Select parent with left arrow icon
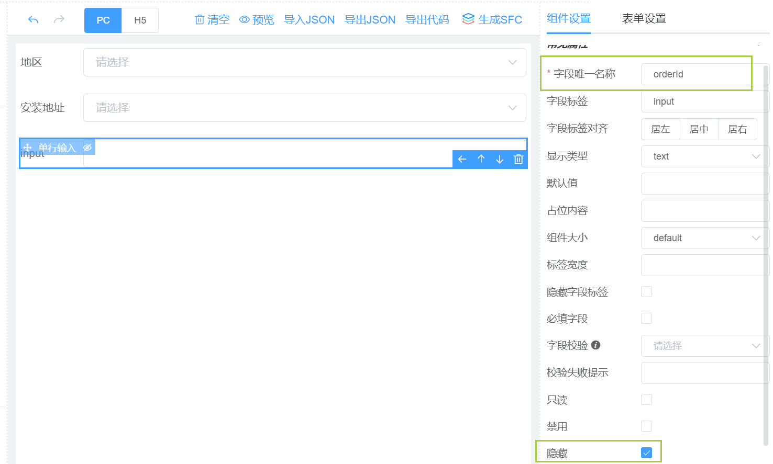The height and width of the screenshot is (464, 773). 462,159
